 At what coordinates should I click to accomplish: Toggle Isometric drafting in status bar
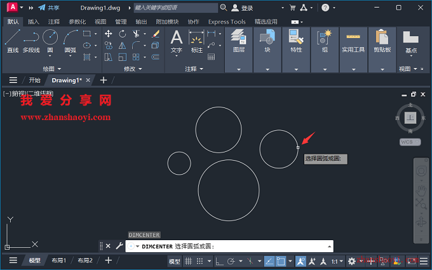pos(250,261)
